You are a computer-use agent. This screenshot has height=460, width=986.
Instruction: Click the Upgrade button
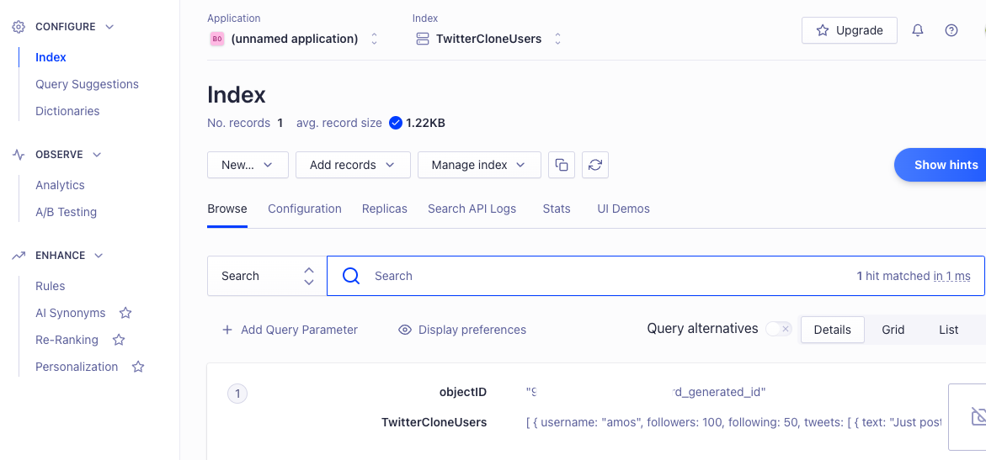coord(849,30)
